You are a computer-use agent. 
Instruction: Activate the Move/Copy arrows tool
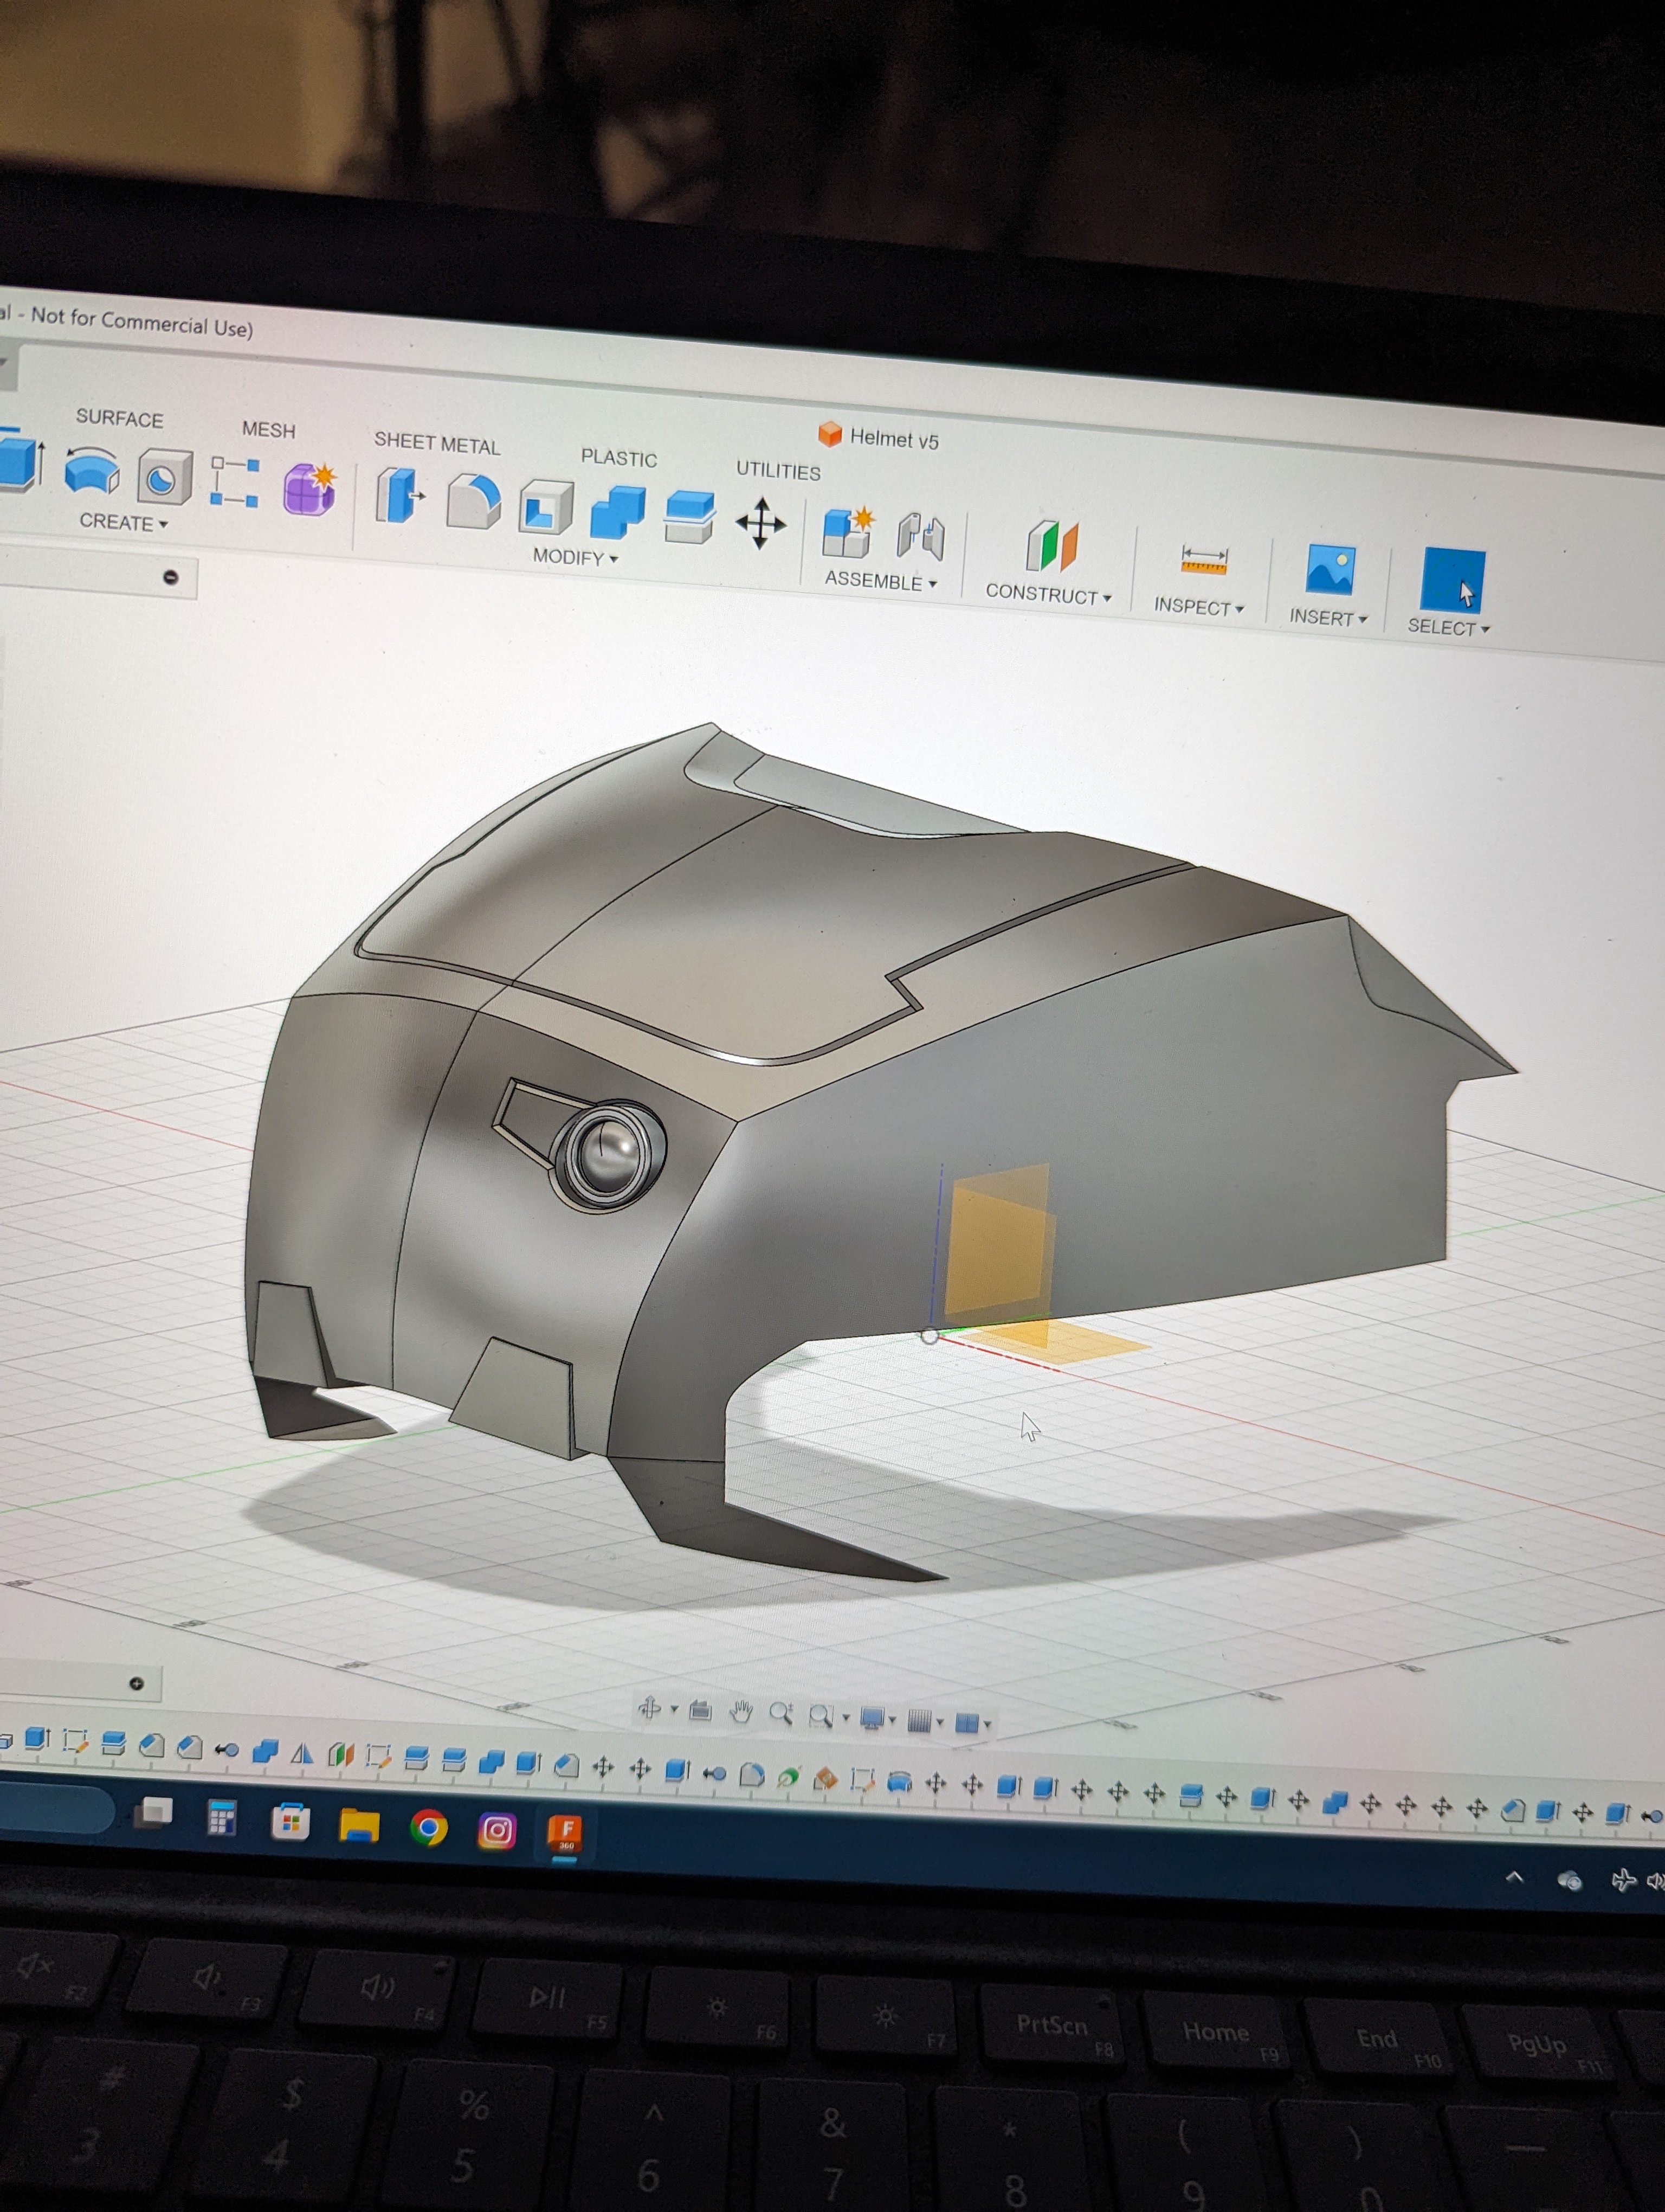point(760,523)
